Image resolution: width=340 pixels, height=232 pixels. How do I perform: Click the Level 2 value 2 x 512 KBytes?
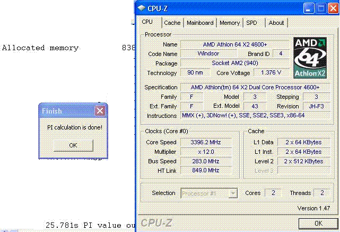(304, 161)
